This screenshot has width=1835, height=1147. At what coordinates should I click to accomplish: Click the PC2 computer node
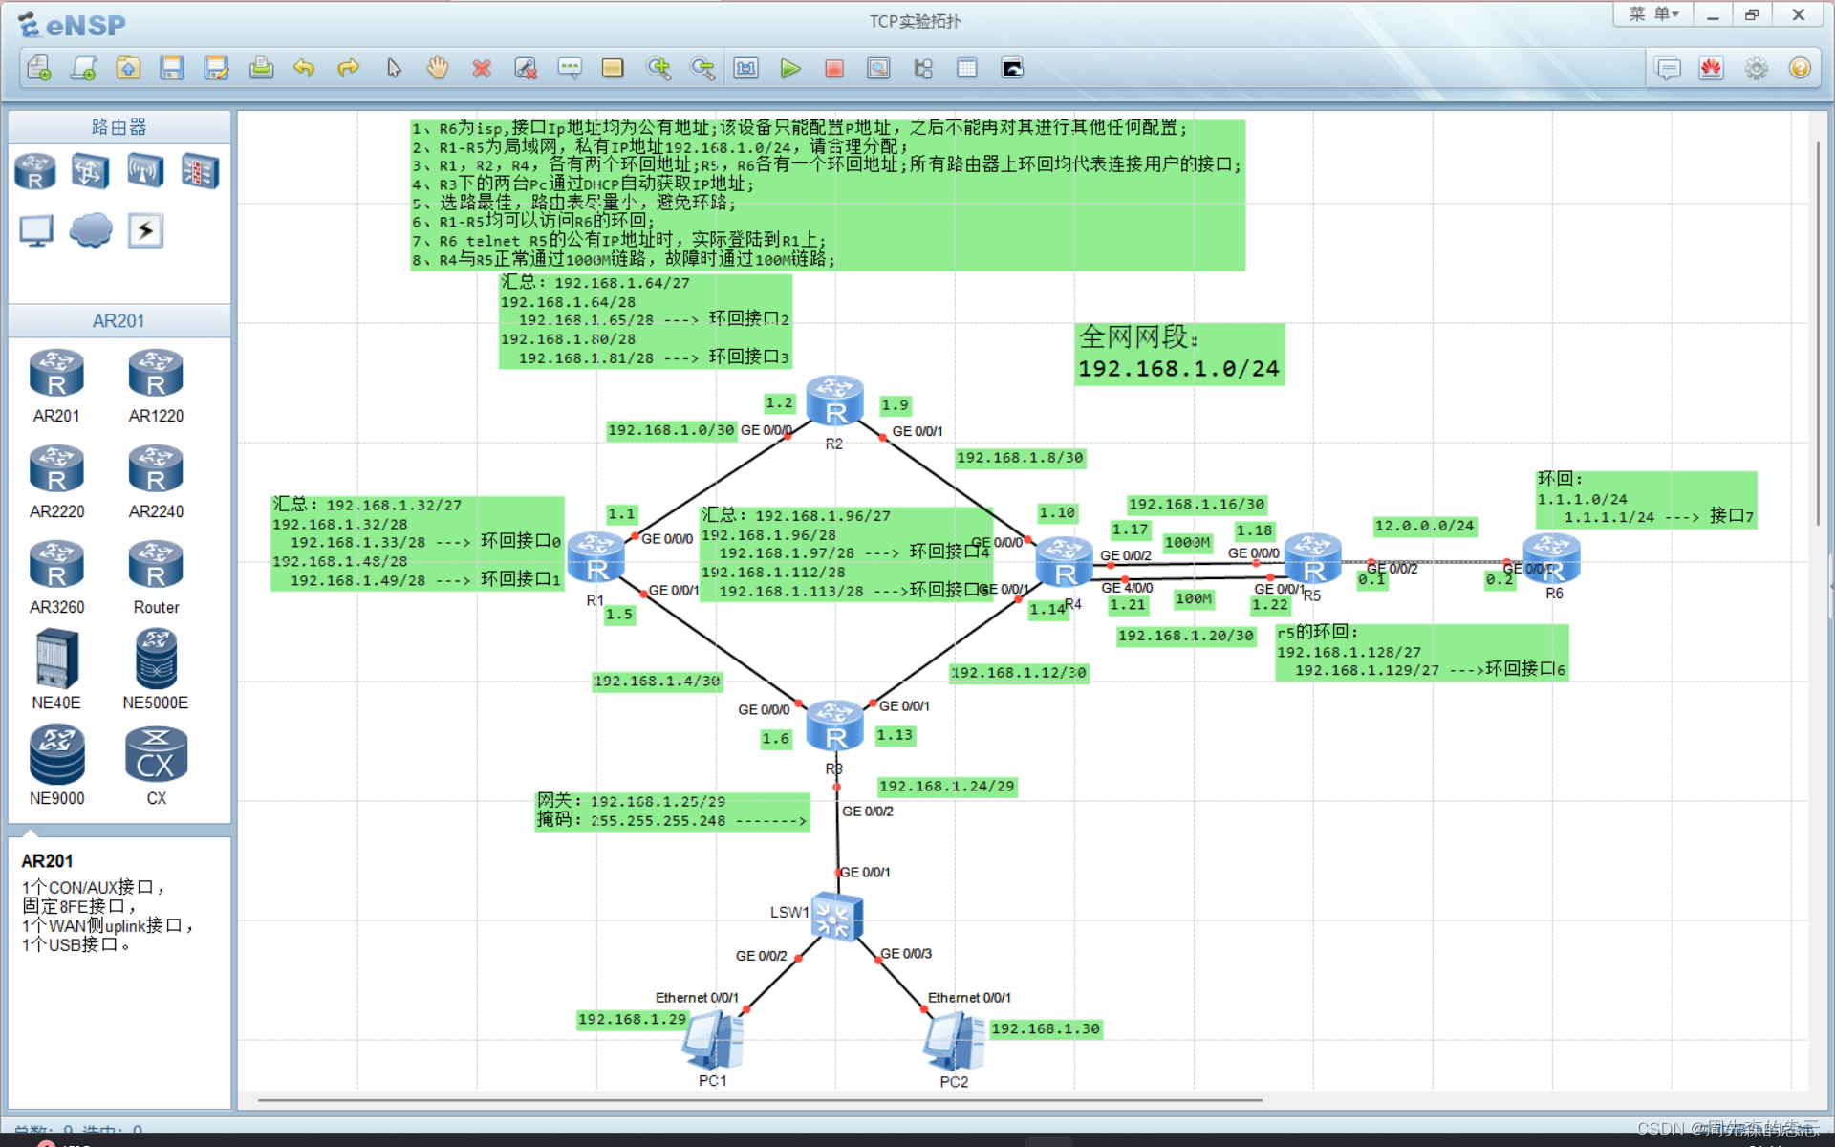click(953, 1043)
